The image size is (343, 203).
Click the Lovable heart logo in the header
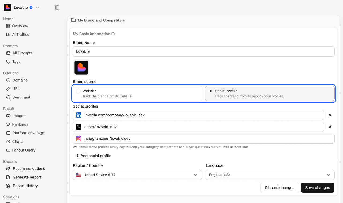click(x=8, y=8)
